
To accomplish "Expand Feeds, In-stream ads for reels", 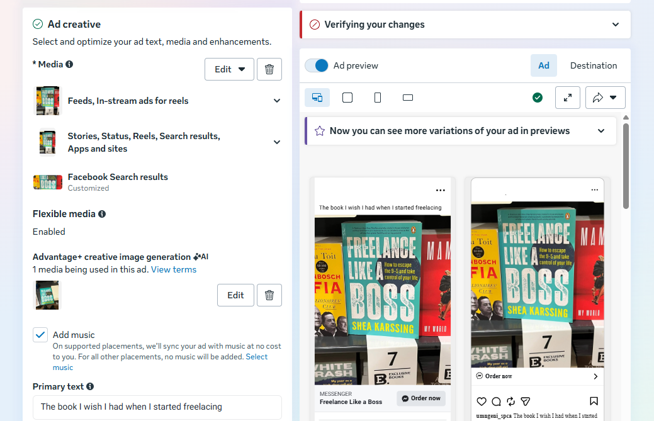I will coord(277,101).
